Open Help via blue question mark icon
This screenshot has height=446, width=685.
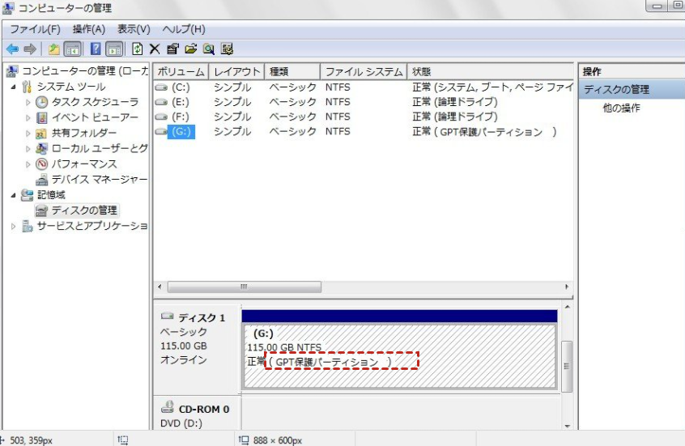tap(96, 49)
